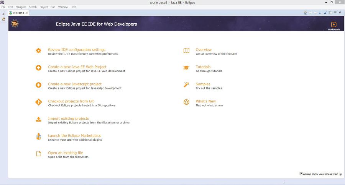Open the Window menu
The height and width of the screenshot is (185, 345).
[63, 7]
